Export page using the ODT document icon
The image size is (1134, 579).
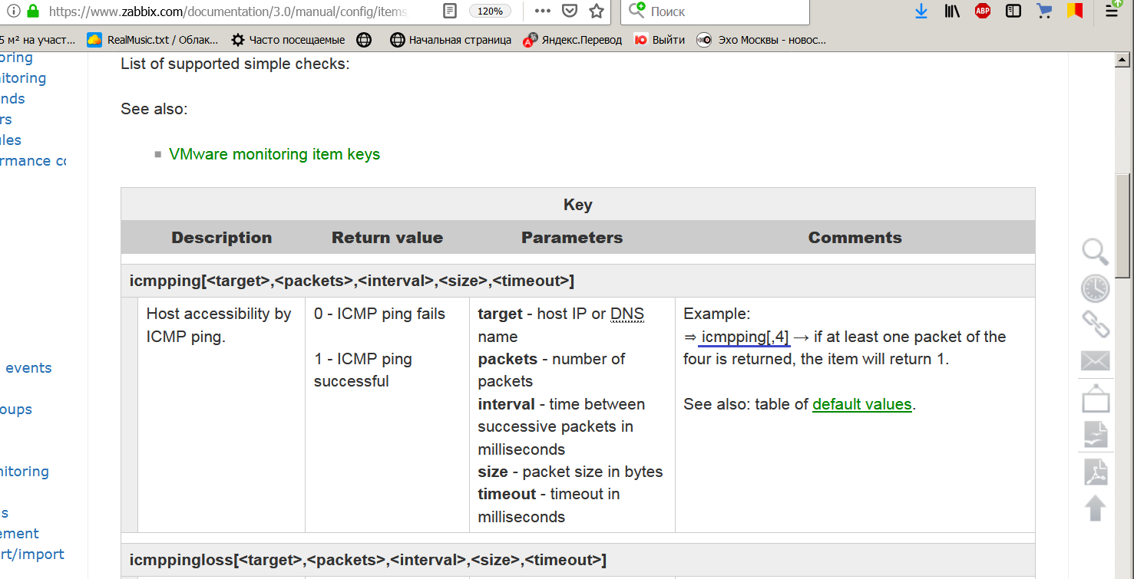[1096, 435]
